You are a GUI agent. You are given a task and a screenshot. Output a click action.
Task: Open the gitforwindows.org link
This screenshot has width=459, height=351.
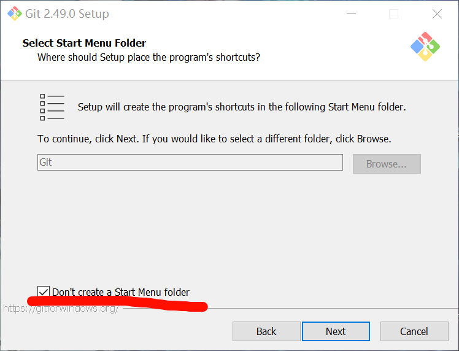click(61, 308)
